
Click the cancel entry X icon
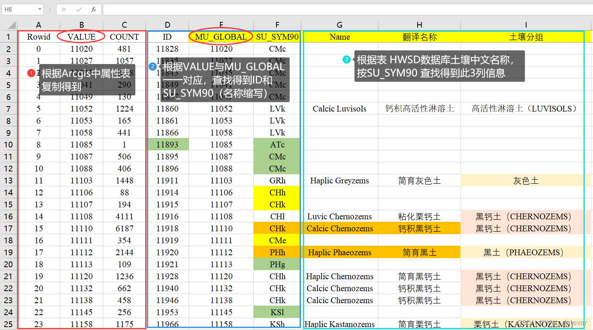(x=64, y=9)
